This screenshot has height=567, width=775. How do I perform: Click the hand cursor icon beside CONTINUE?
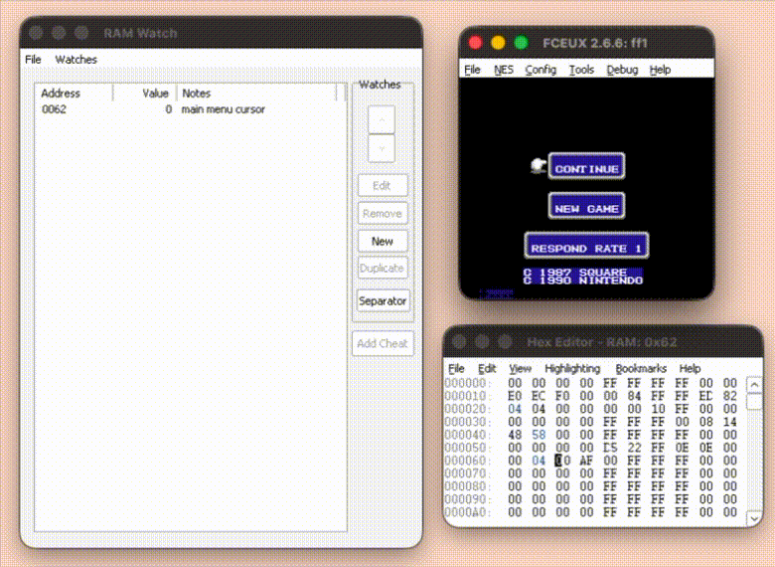[x=538, y=165]
